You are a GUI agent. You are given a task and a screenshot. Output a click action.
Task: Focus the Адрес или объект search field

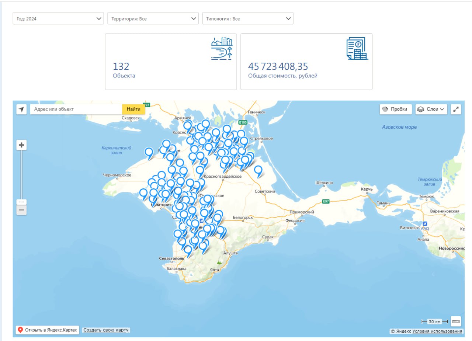tap(76, 109)
